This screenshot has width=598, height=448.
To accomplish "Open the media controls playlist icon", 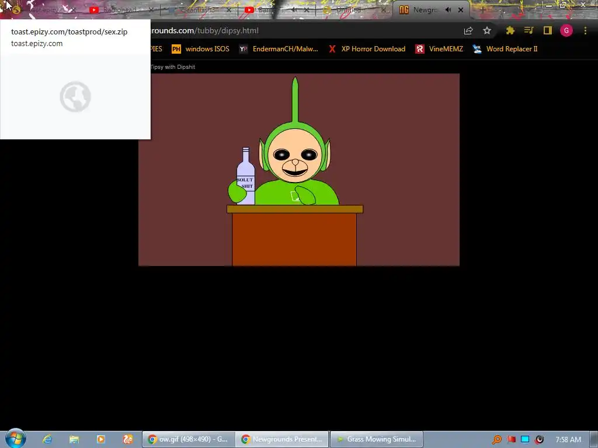I will click(529, 31).
